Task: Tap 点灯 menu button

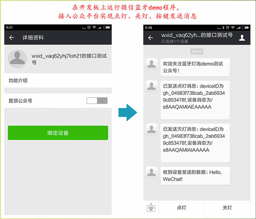Action: point(182,208)
